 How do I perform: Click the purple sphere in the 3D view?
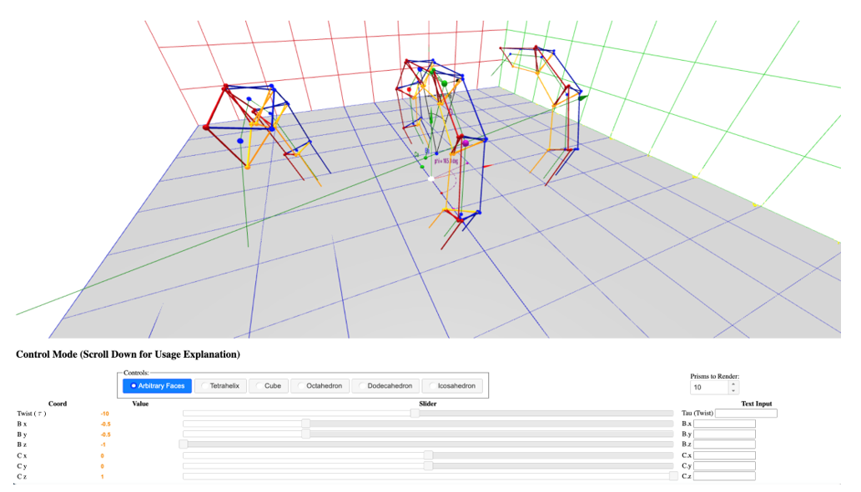(x=466, y=143)
